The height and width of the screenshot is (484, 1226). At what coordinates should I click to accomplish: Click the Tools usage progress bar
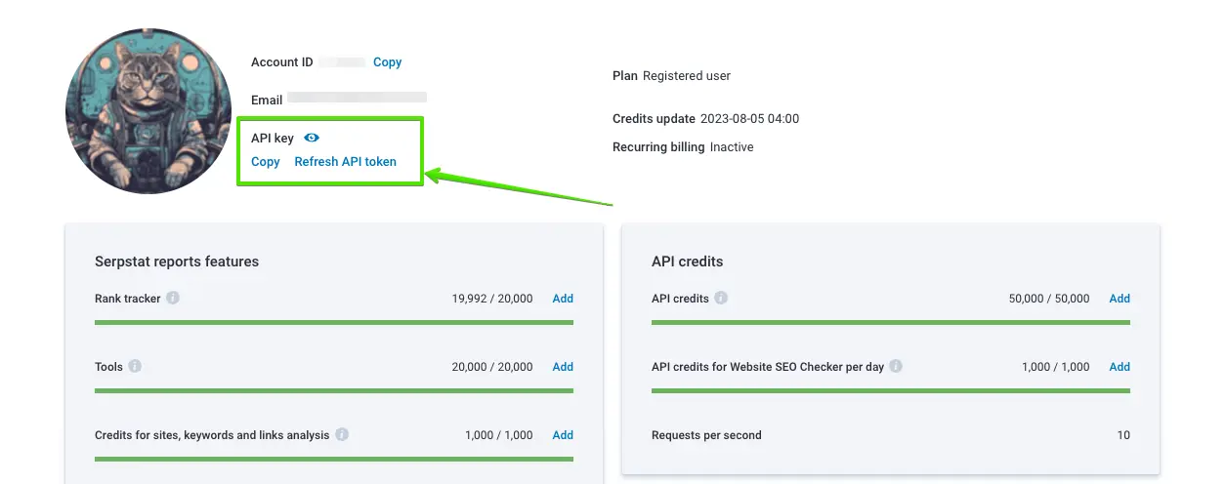click(x=333, y=390)
